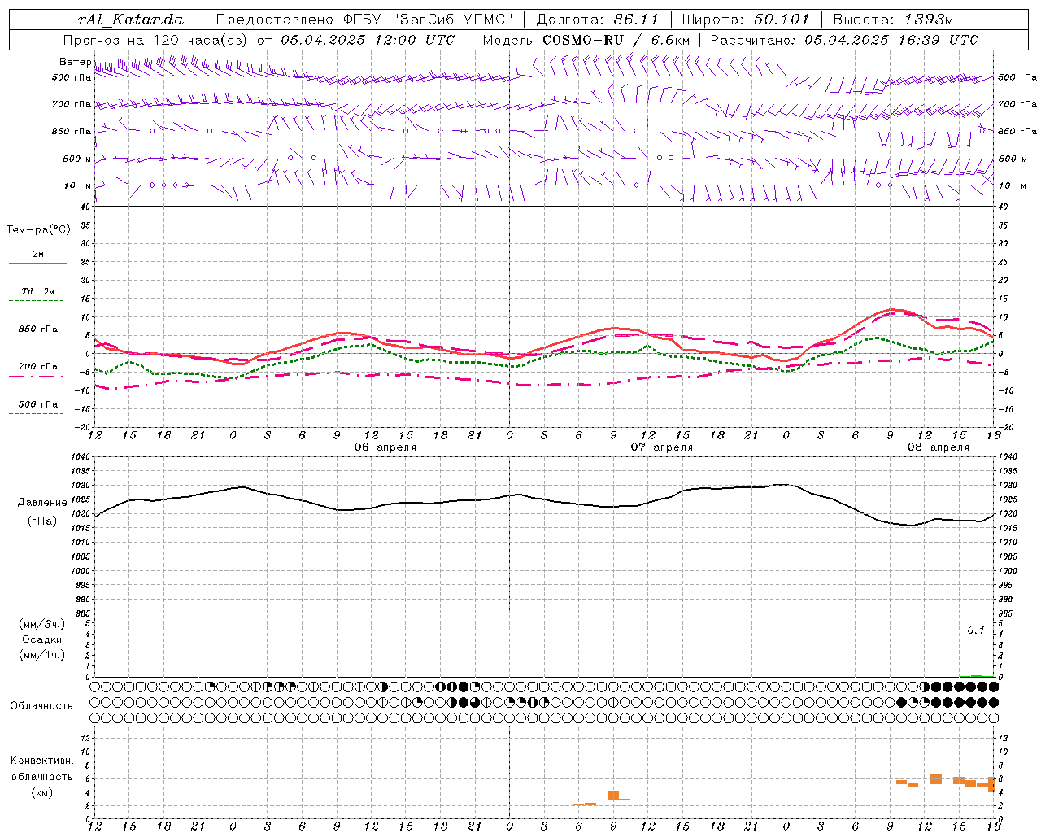
Task: Click the Облачность cloud cover row label
Action: (41, 706)
